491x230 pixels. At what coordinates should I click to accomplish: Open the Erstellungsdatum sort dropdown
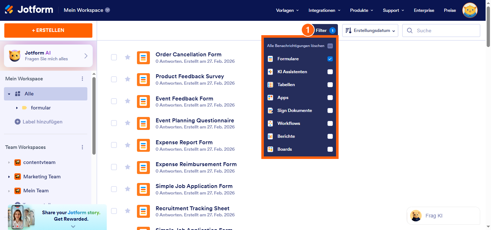[x=370, y=30]
